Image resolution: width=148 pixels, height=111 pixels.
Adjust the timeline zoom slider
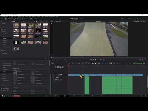(x=125, y=63)
